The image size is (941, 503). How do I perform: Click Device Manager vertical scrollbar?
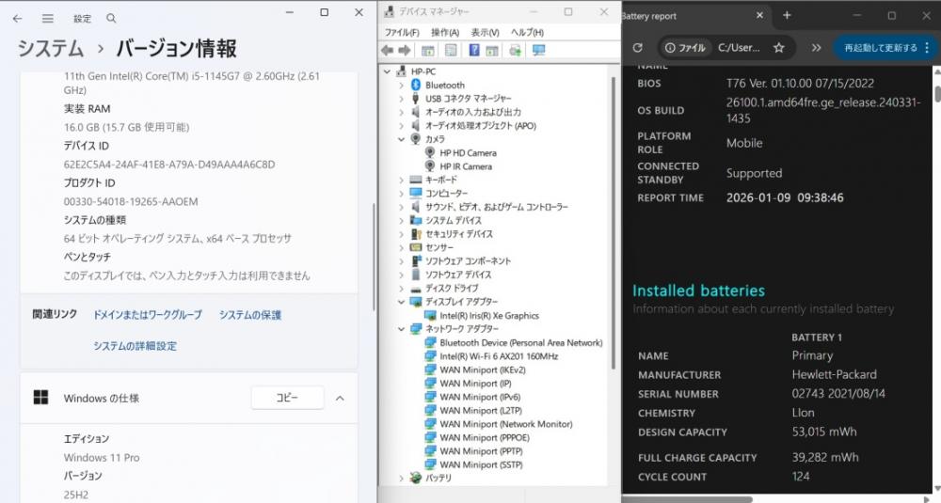point(614,222)
